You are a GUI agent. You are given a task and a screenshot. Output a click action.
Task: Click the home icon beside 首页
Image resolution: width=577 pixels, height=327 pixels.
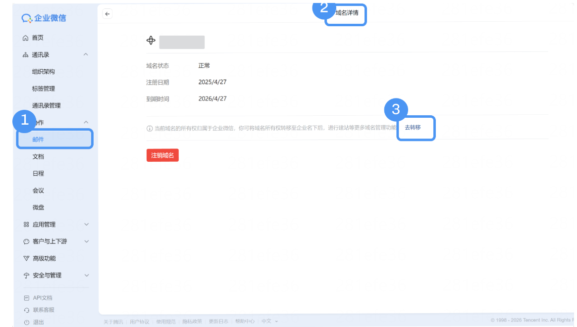click(25, 38)
